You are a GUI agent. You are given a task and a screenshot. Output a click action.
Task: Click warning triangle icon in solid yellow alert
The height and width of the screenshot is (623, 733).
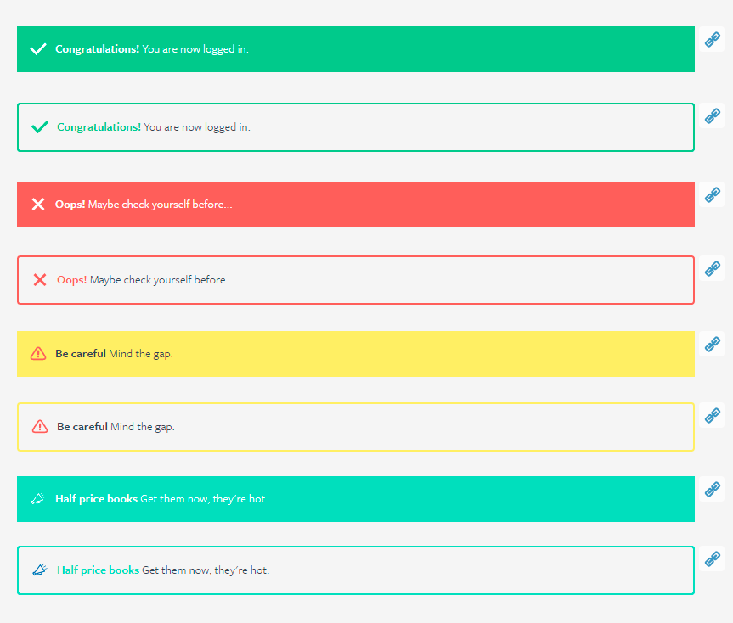coord(38,354)
